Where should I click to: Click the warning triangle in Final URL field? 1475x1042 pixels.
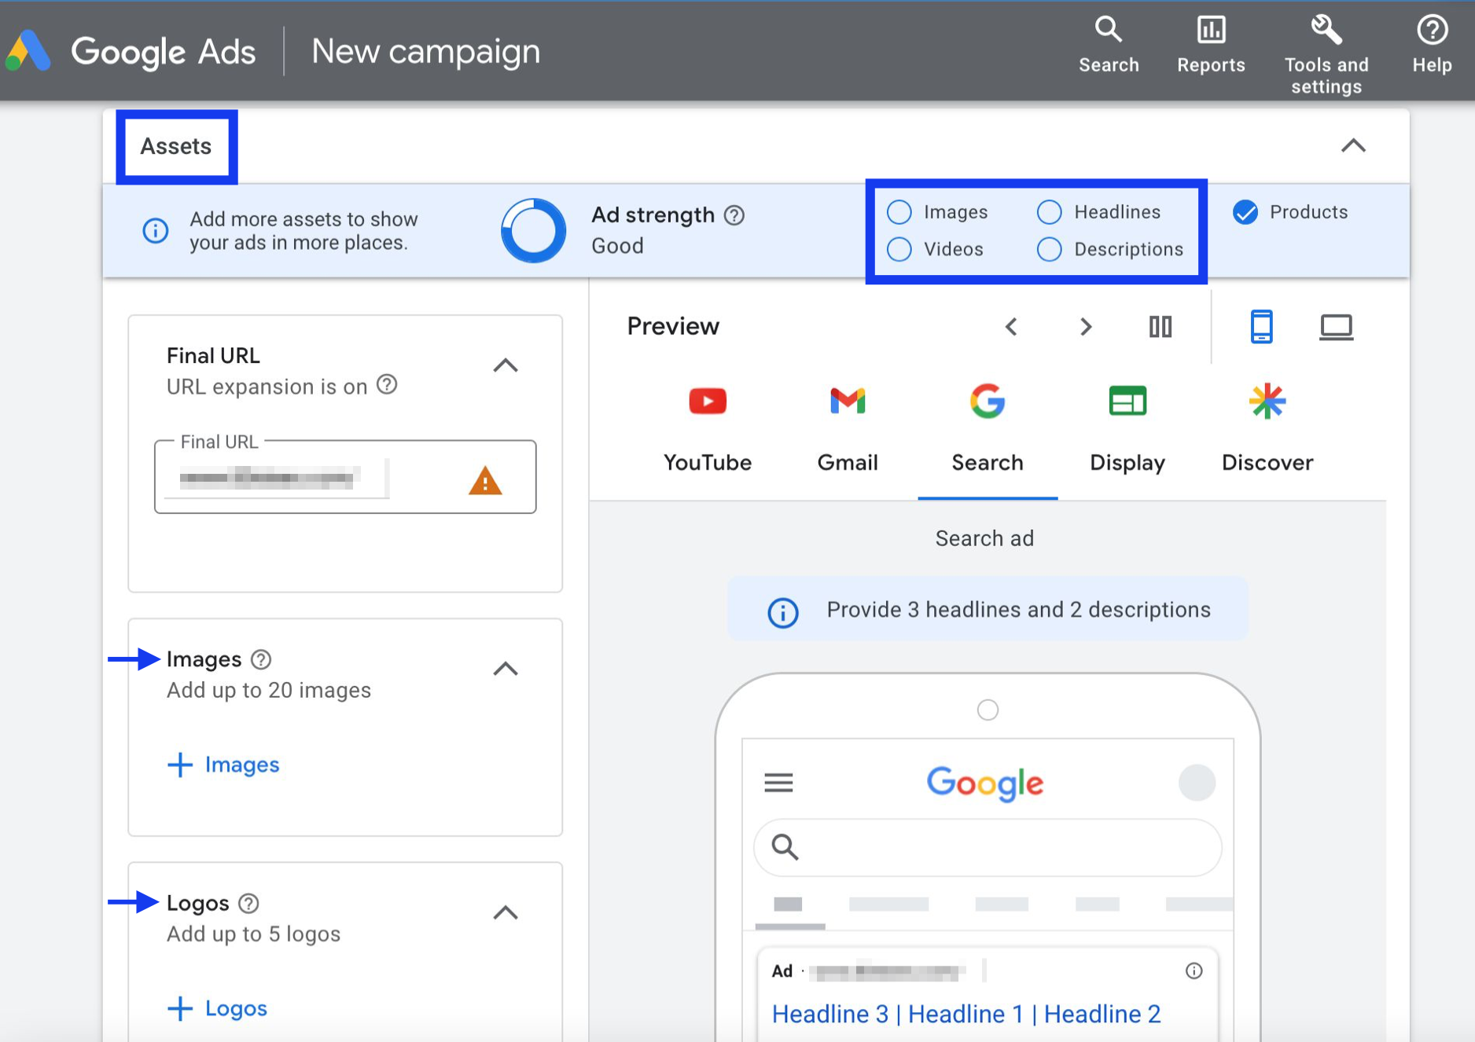[485, 480]
